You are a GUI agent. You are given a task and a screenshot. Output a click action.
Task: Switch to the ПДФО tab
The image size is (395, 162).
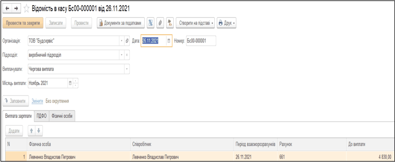tap(42, 116)
